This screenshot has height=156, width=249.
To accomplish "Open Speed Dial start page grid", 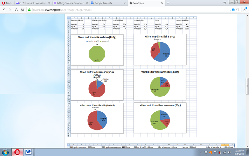I will click(x=23, y=10).
